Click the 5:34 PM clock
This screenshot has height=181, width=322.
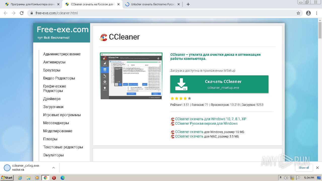(x=309, y=178)
